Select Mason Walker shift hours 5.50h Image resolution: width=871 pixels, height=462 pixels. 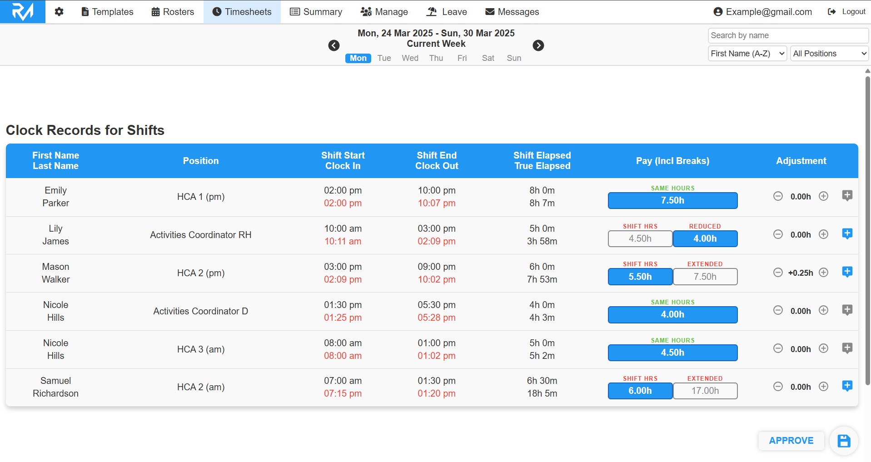(x=640, y=277)
